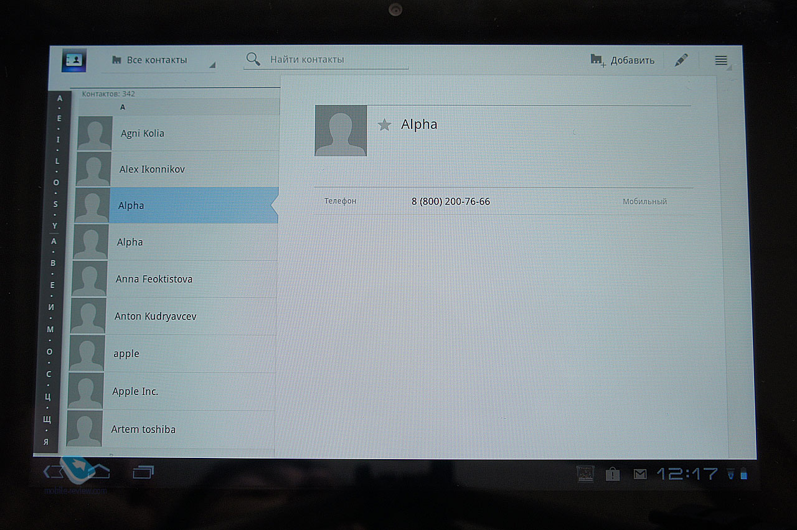Jump to letter Y in the index
797x530 pixels.
(55, 226)
